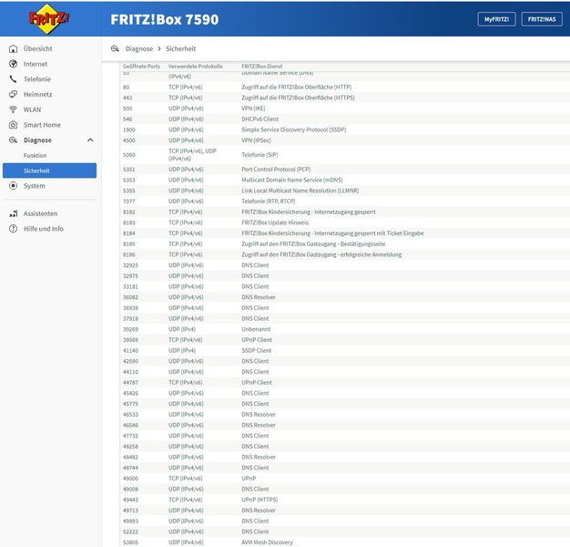Open the Telefonie menu entry
This screenshot has height=547, width=570.
(37, 79)
